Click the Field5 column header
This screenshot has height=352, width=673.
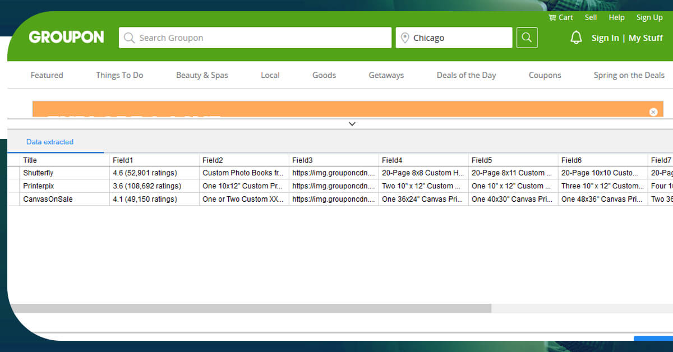click(x=513, y=160)
